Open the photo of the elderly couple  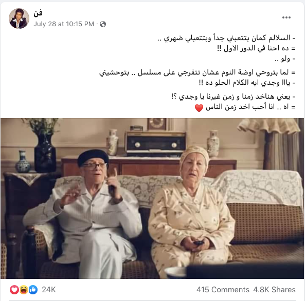point(152,198)
